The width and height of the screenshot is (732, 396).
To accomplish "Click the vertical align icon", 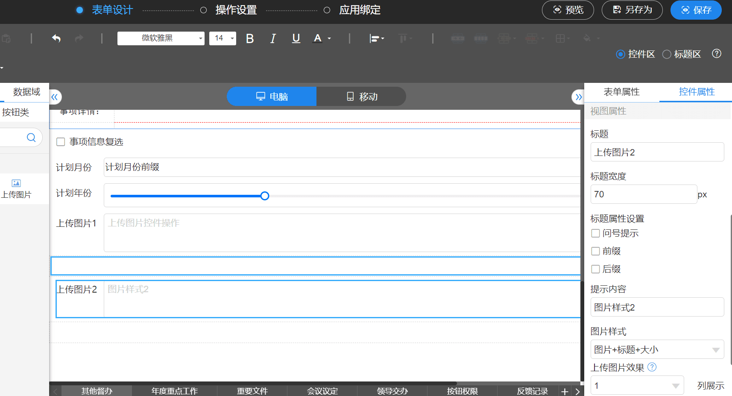I will click(402, 38).
